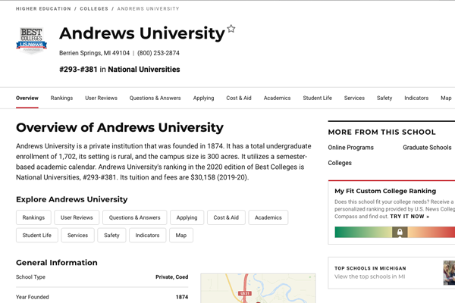Open the Rankings tab
This screenshot has height=303, width=455.
click(61, 98)
